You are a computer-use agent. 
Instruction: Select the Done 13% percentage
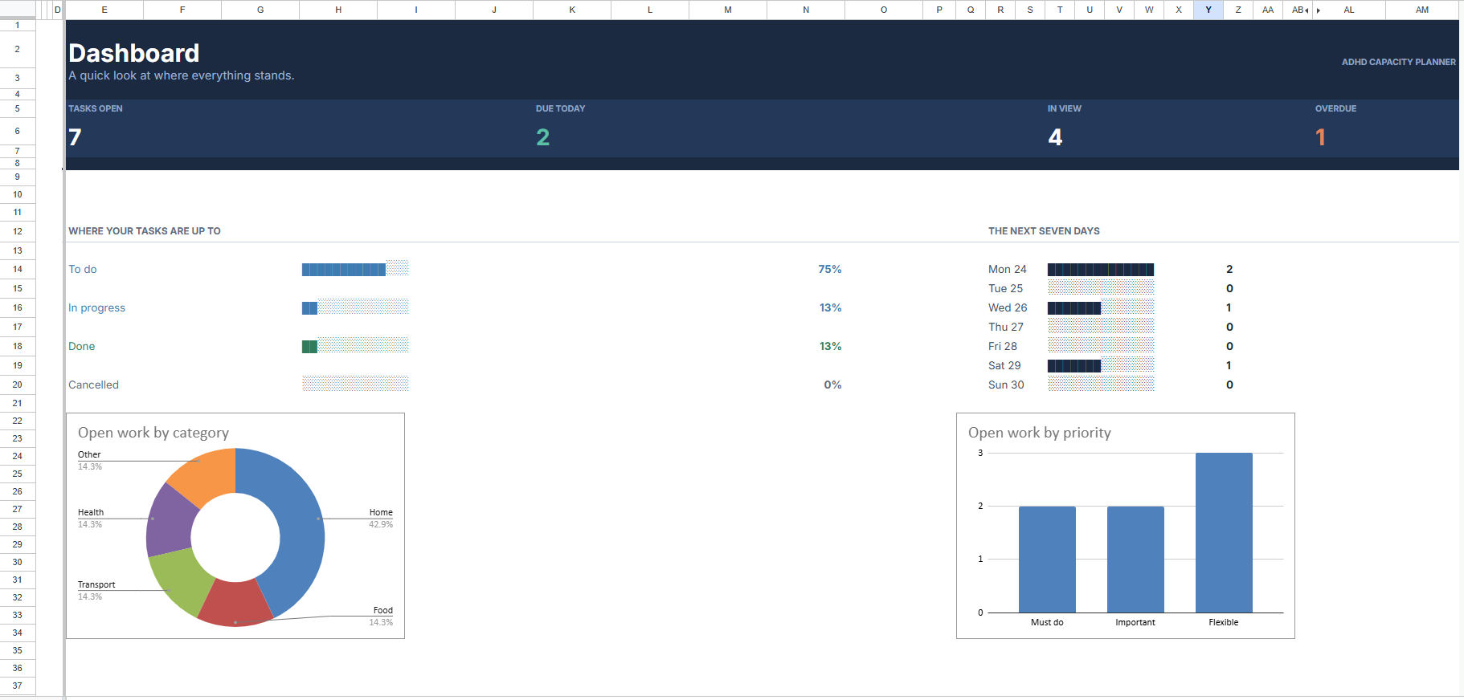[830, 346]
